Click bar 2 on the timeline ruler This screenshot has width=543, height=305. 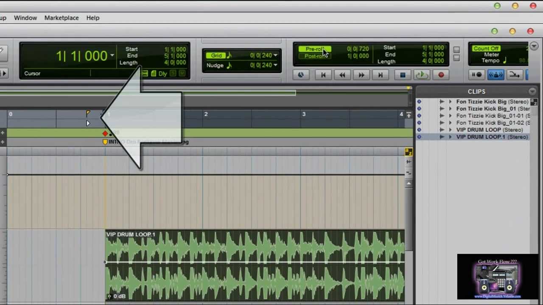(206, 114)
